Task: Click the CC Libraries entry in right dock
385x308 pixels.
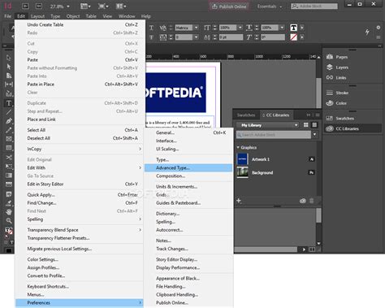Action: [353, 128]
